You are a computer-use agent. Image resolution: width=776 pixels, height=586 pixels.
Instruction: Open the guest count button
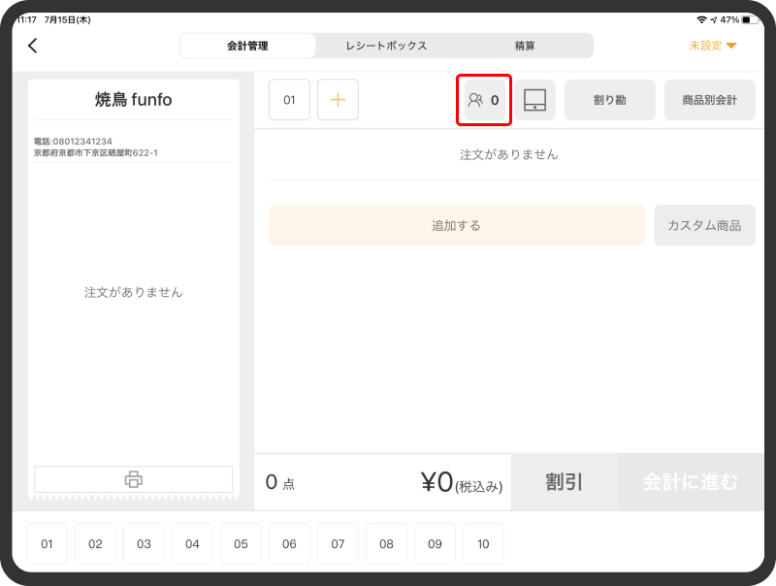[484, 100]
